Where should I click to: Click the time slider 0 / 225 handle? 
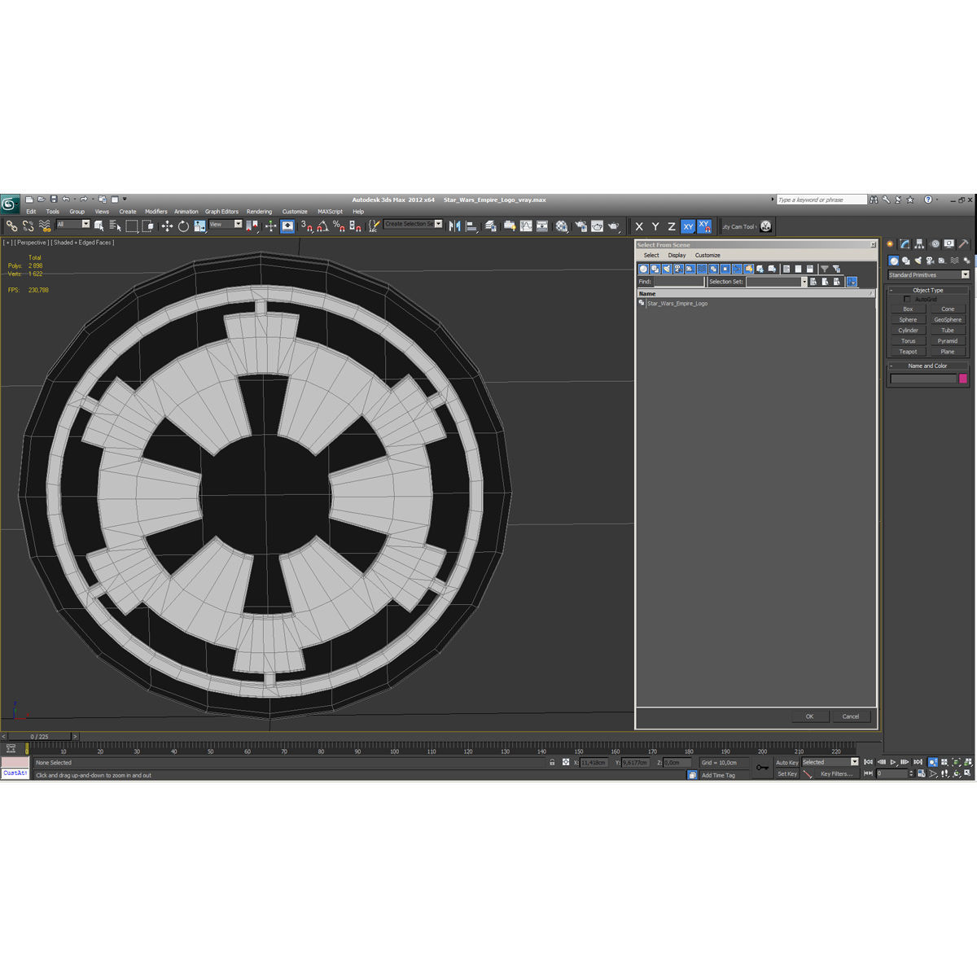pyautogui.click(x=39, y=736)
